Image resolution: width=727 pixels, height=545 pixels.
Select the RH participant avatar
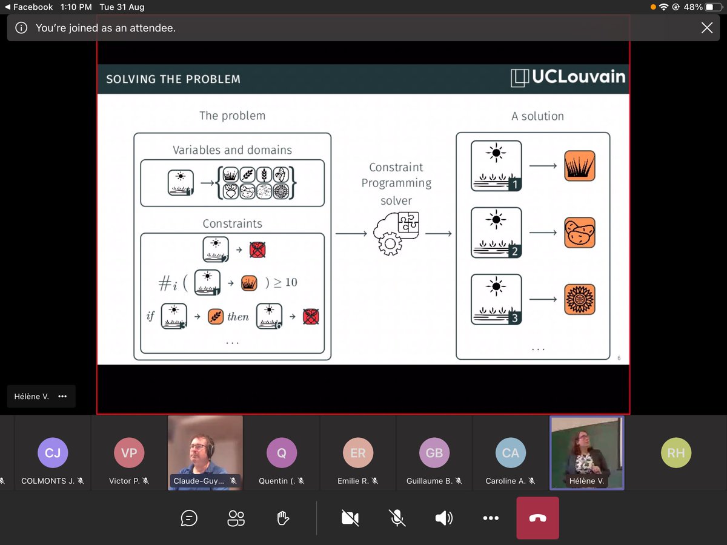click(676, 452)
